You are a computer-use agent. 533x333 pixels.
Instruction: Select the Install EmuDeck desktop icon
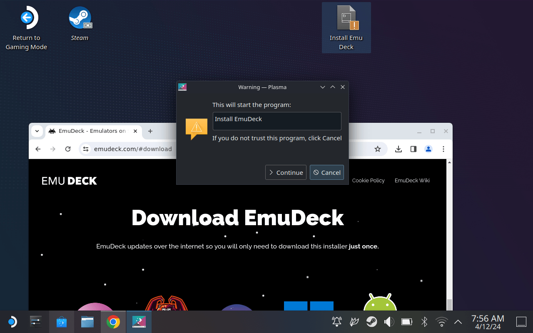[x=346, y=27]
